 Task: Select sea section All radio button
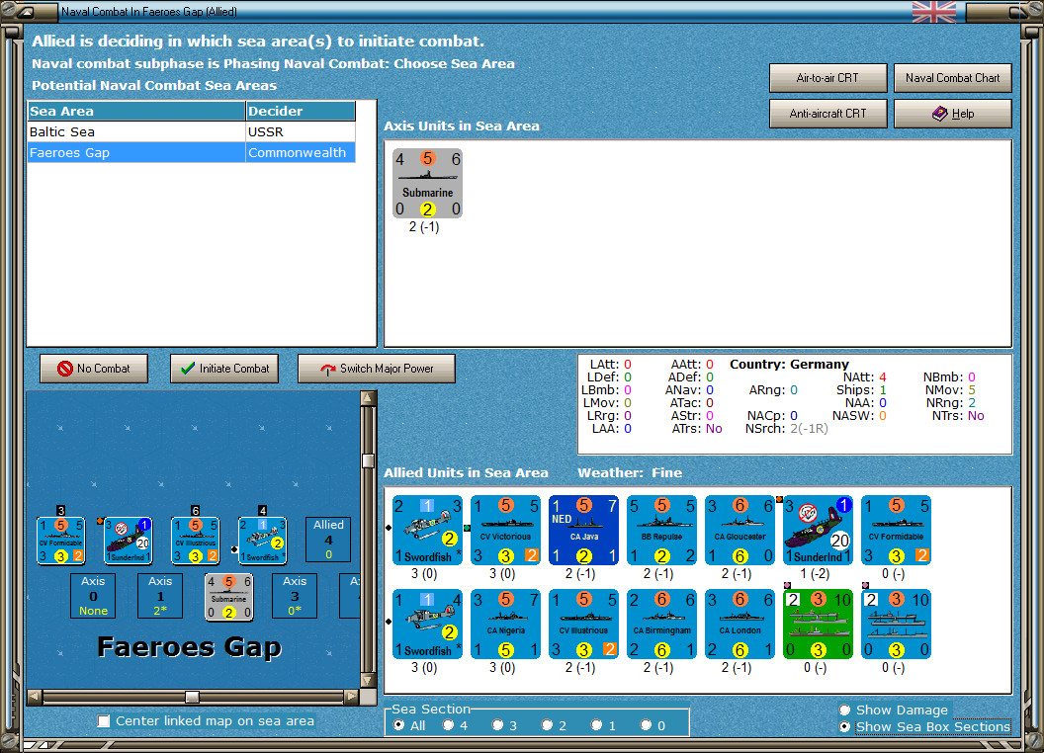pos(398,725)
